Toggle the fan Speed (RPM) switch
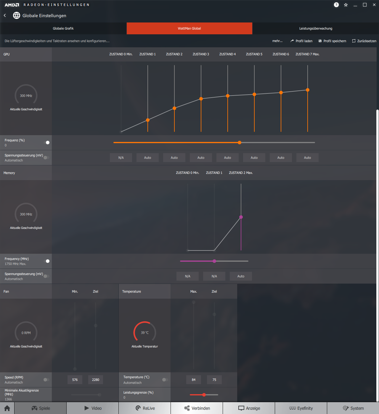 click(46, 380)
